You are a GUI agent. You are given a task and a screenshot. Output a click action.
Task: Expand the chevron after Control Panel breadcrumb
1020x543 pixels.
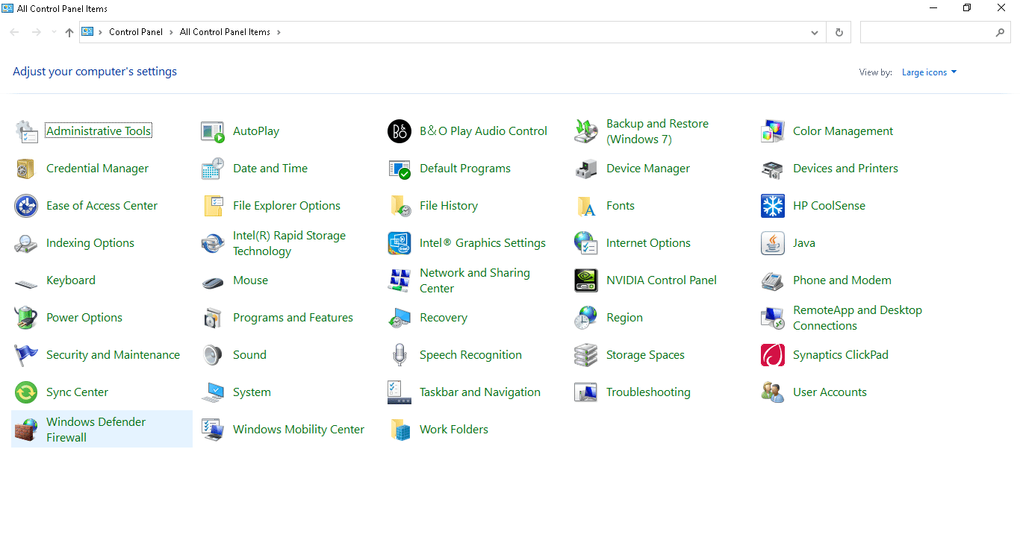point(172,33)
